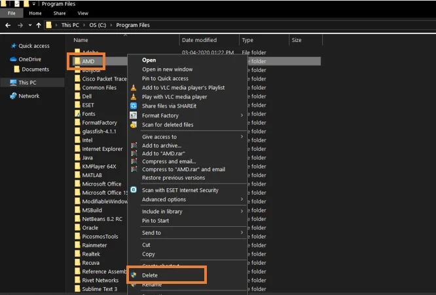
Task: Select the NetBeans 8.2 RC folder
Action: pyautogui.click(x=102, y=219)
